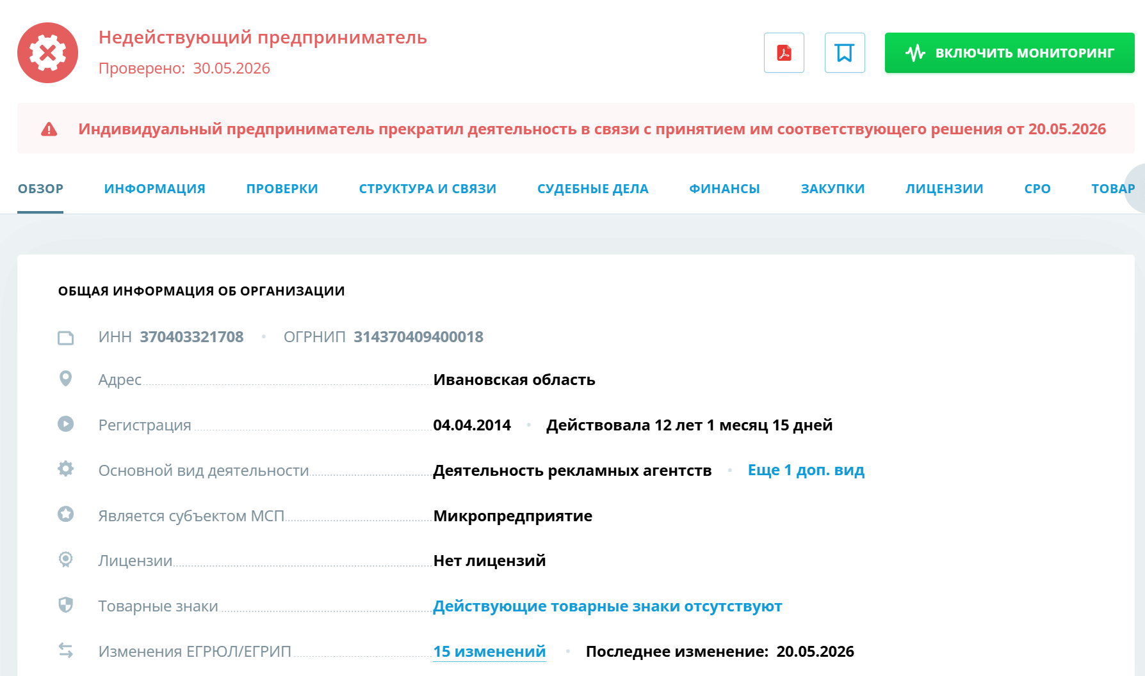Enable monitoring with the green button
The width and height of the screenshot is (1145, 676).
click(x=1009, y=52)
